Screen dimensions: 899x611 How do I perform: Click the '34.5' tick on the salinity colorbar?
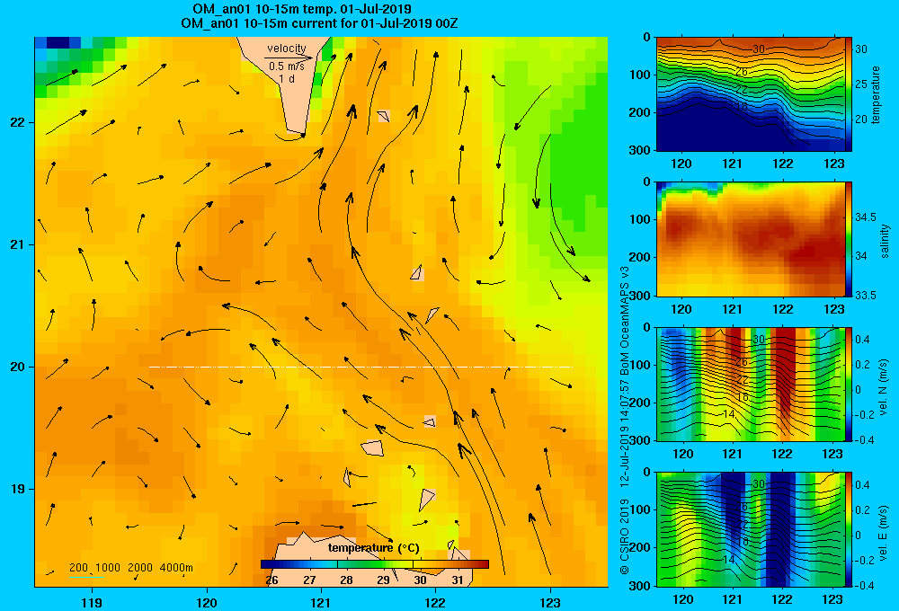866,217
